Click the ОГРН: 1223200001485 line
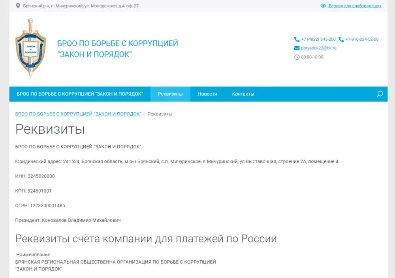This screenshot has width=395, height=278. (x=40, y=205)
